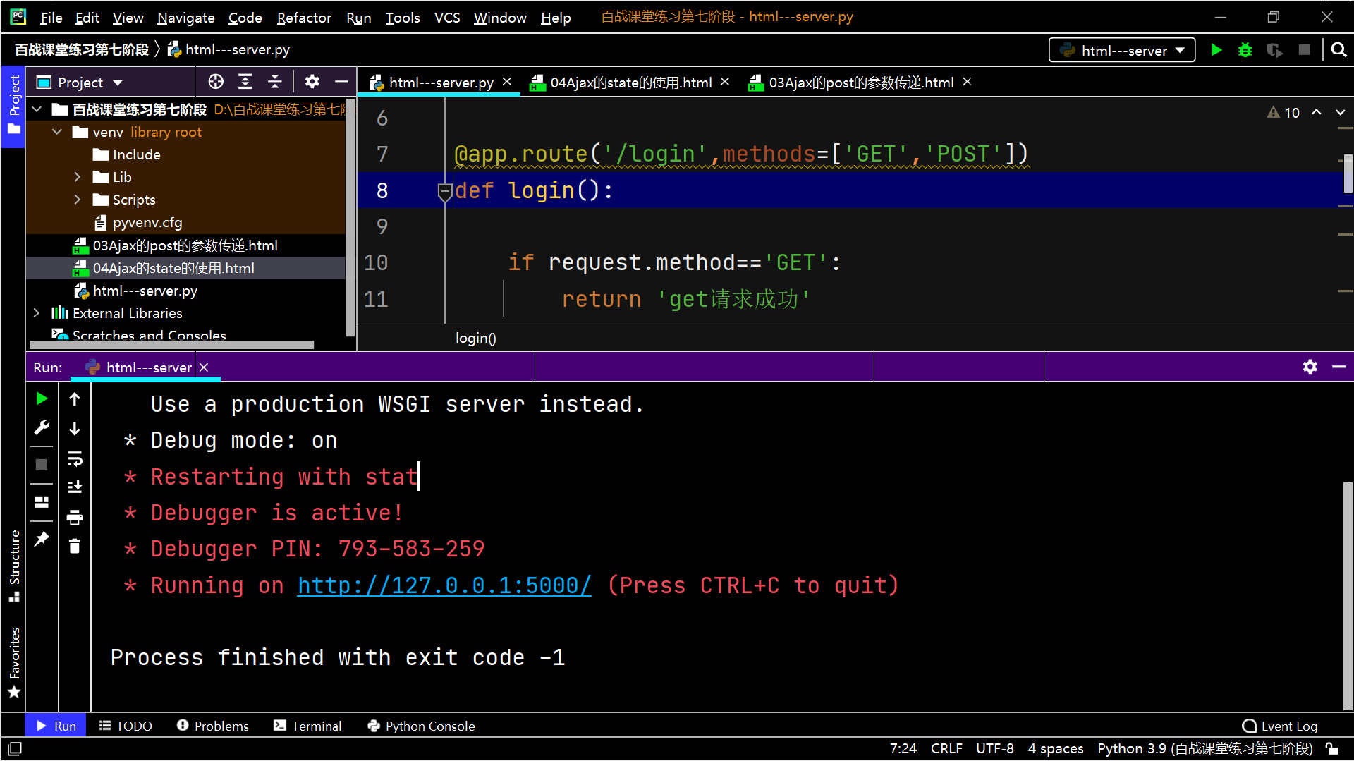Collapse the venv folder
Viewport: 1354px width, 761px height.
(57, 132)
